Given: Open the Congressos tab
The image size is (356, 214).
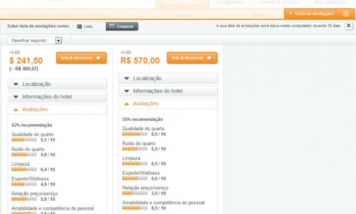Looking at the screenshot, I should 230,3.
